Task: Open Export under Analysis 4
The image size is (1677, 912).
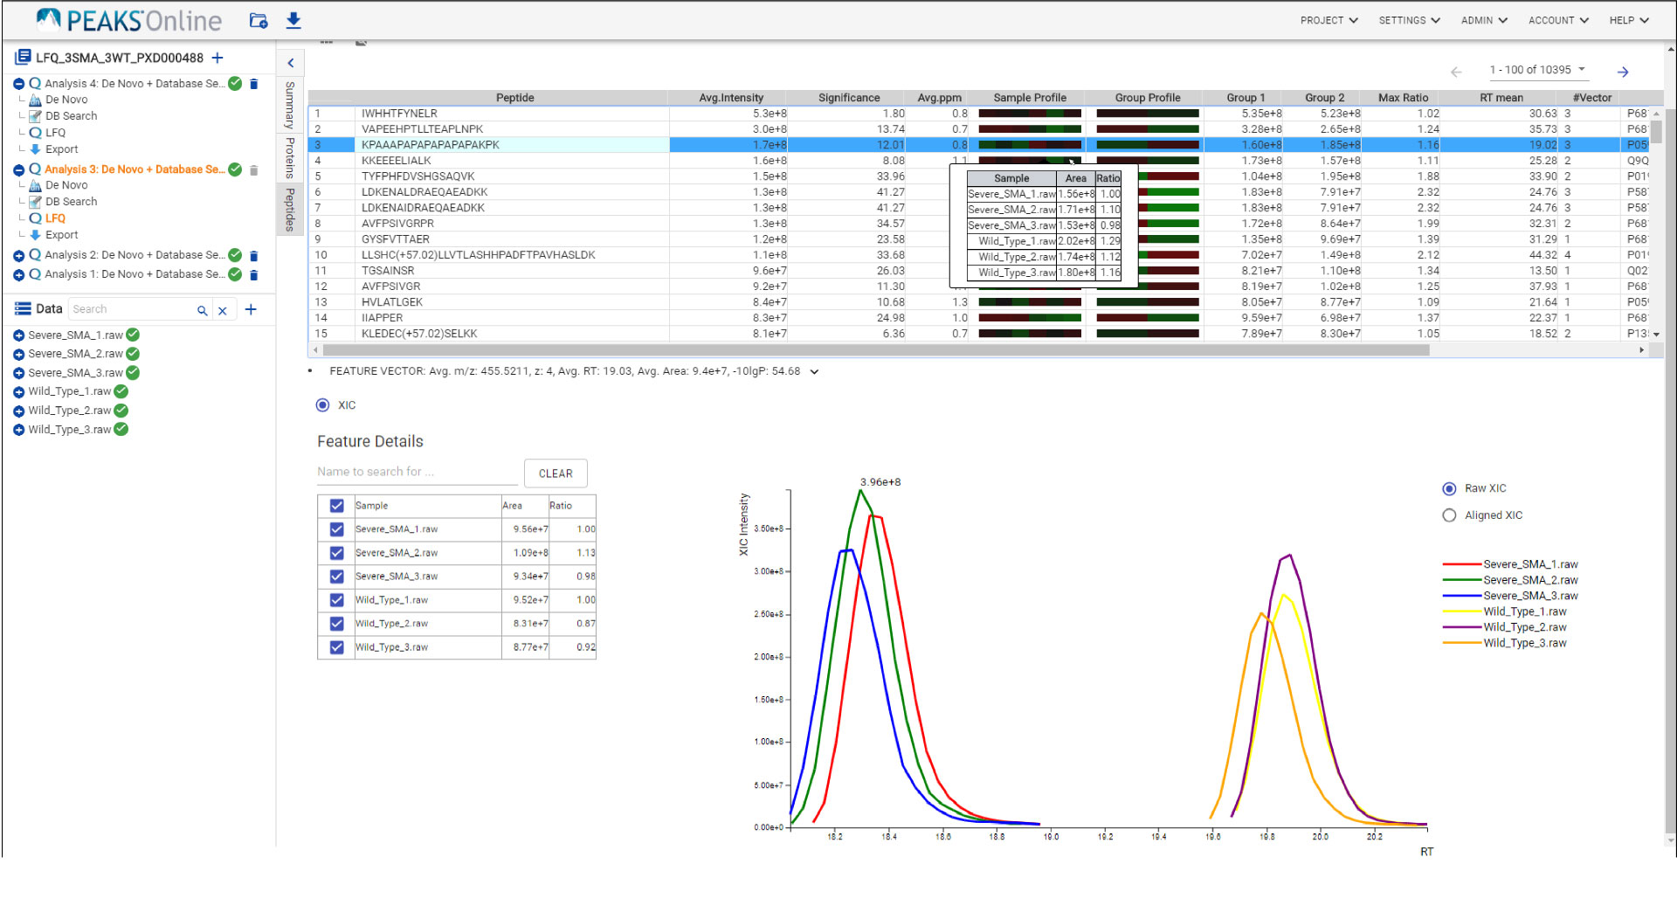Action: 61,149
